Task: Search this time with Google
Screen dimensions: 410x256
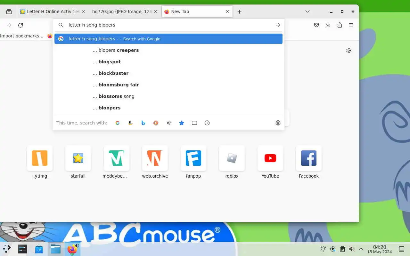Action: [118, 123]
